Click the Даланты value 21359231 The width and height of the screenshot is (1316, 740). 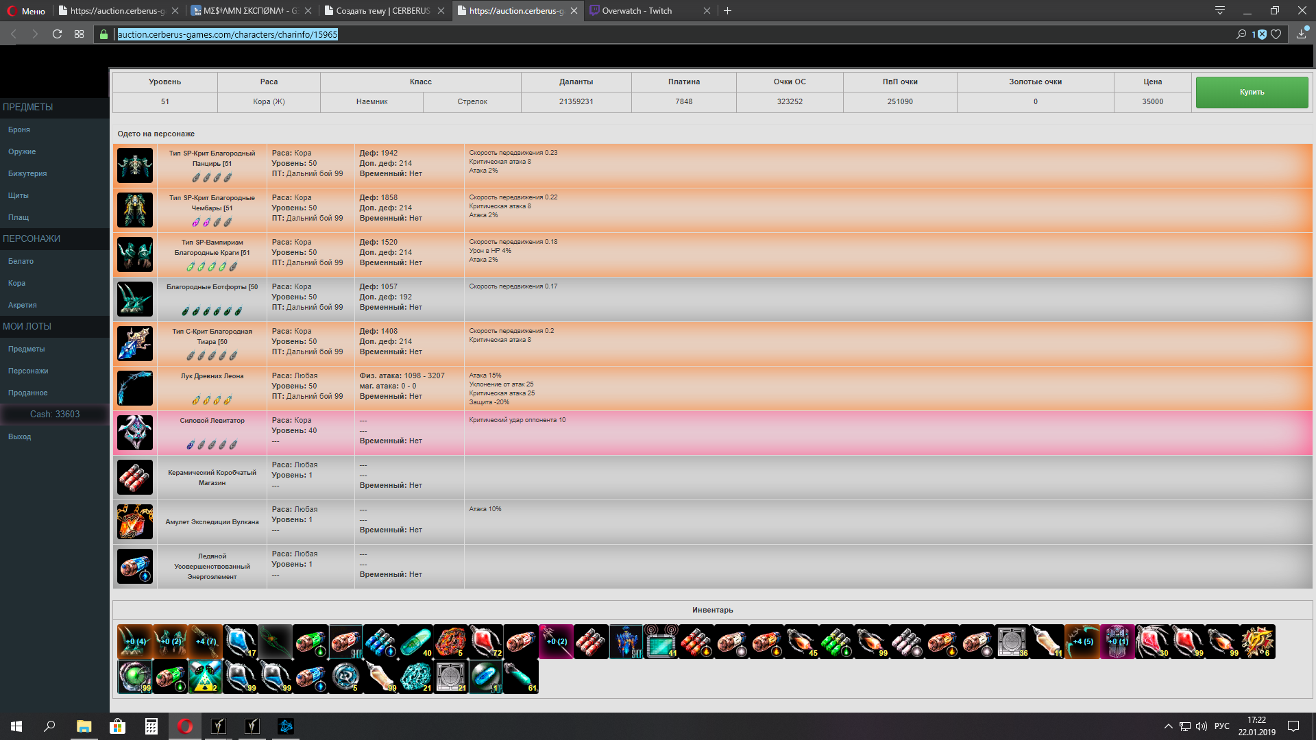point(576,101)
